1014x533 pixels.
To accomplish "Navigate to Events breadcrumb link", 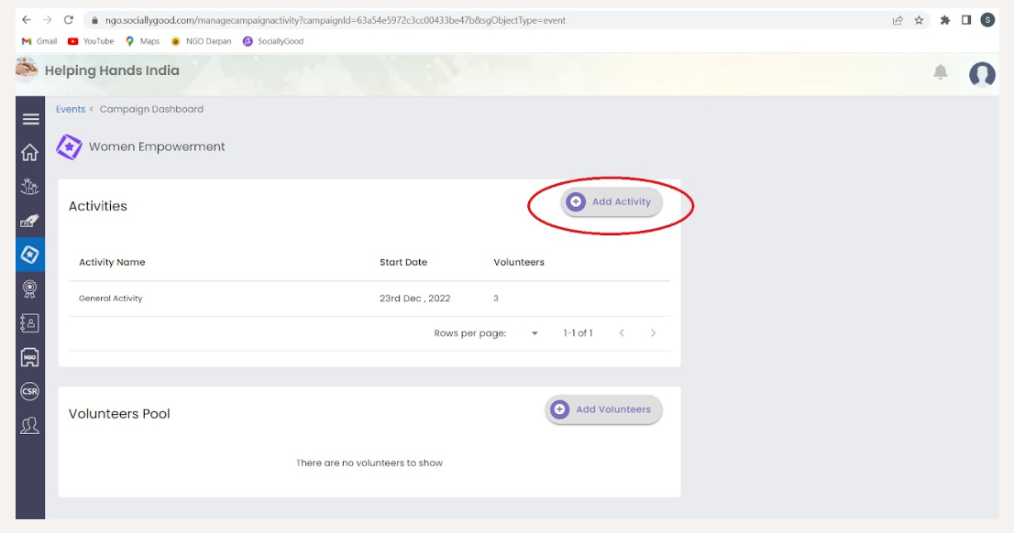I will point(71,109).
